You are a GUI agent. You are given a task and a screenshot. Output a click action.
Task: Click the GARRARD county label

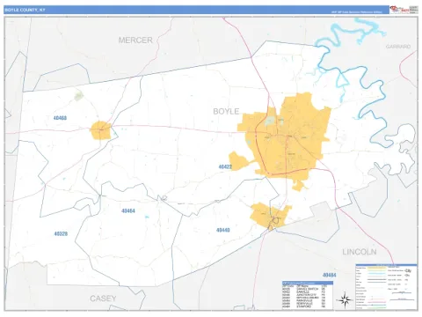[x=398, y=47]
